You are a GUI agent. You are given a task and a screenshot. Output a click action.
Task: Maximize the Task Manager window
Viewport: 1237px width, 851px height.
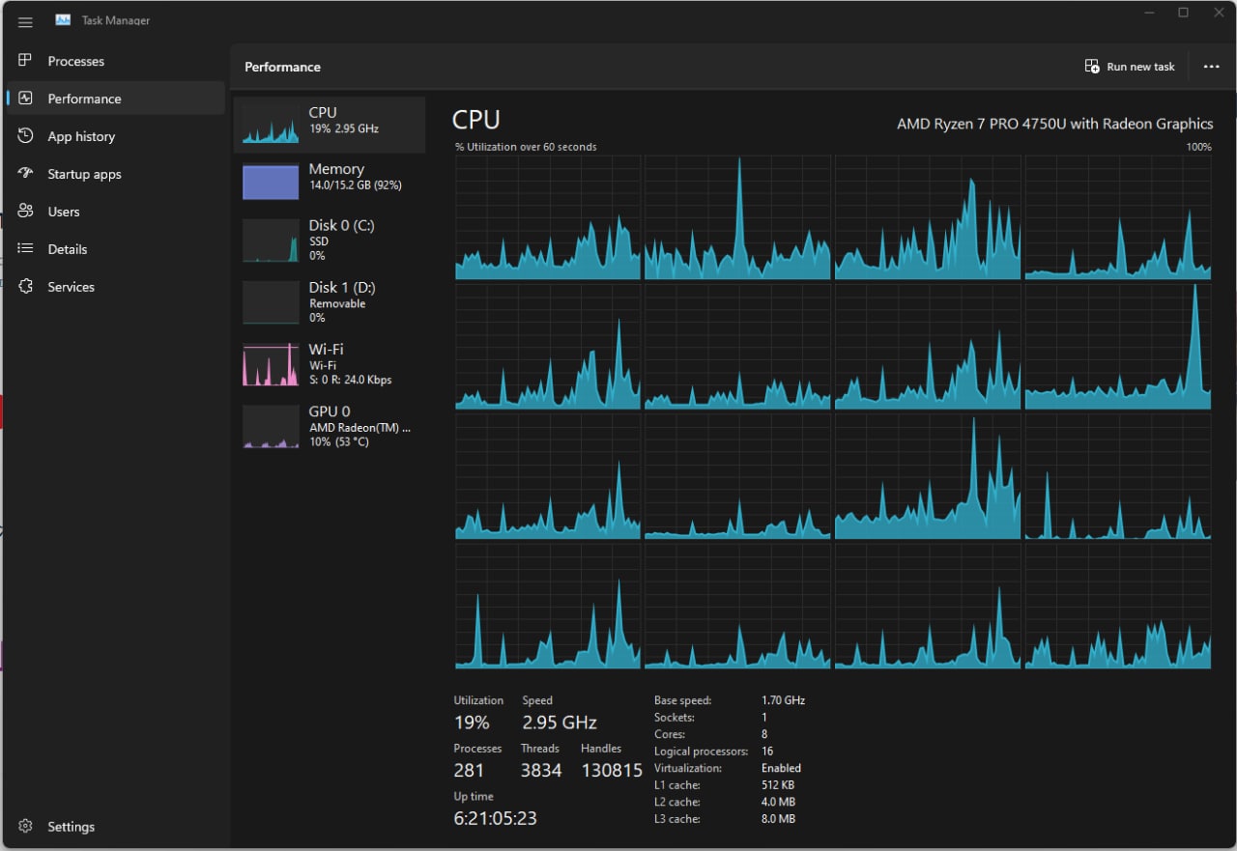click(1183, 13)
